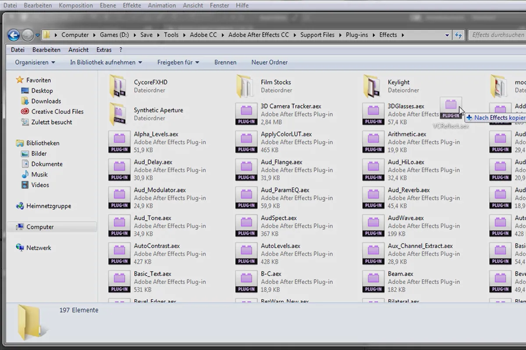
Task: Select the Basic_Text.aex plug-in icon
Action: pyautogui.click(x=119, y=282)
